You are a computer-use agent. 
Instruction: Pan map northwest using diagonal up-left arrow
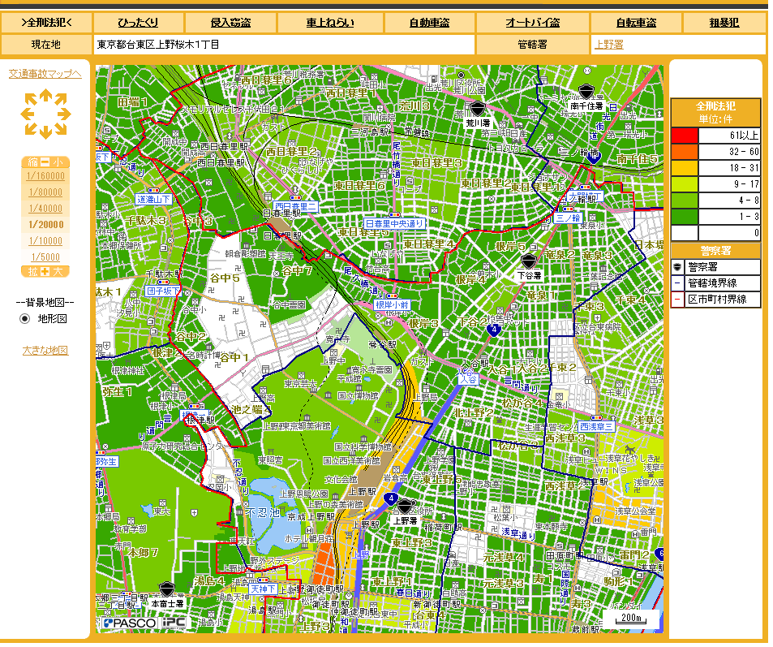tap(31, 100)
